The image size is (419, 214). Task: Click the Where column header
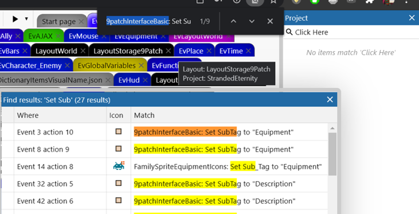28,115
